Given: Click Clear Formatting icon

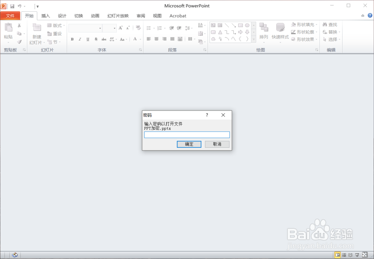Looking at the screenshot, I should coord(138,28).
